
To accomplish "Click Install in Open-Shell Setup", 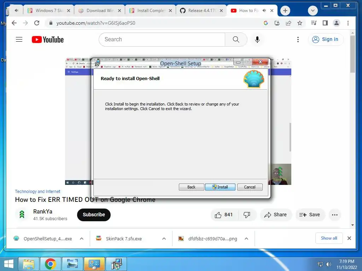I will 220,187.
